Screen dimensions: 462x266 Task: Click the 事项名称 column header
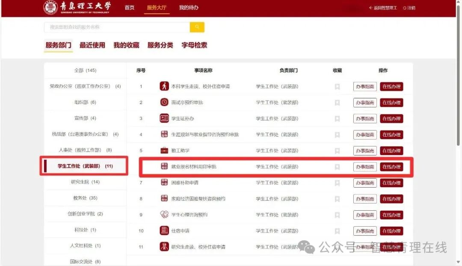203,70
